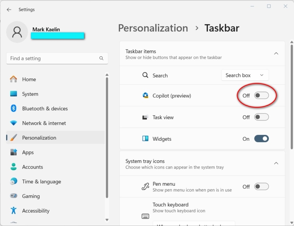Collapse the System tray icons section
Screen dimensions: 294x226
click(x=276, y=163)
